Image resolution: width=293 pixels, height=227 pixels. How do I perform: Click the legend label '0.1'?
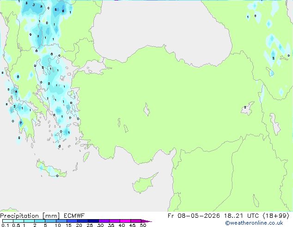(x=5, y=225)
